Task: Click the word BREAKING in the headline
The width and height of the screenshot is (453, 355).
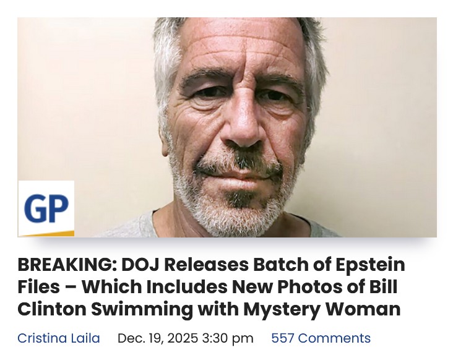Action: click(x=67, y=264)
